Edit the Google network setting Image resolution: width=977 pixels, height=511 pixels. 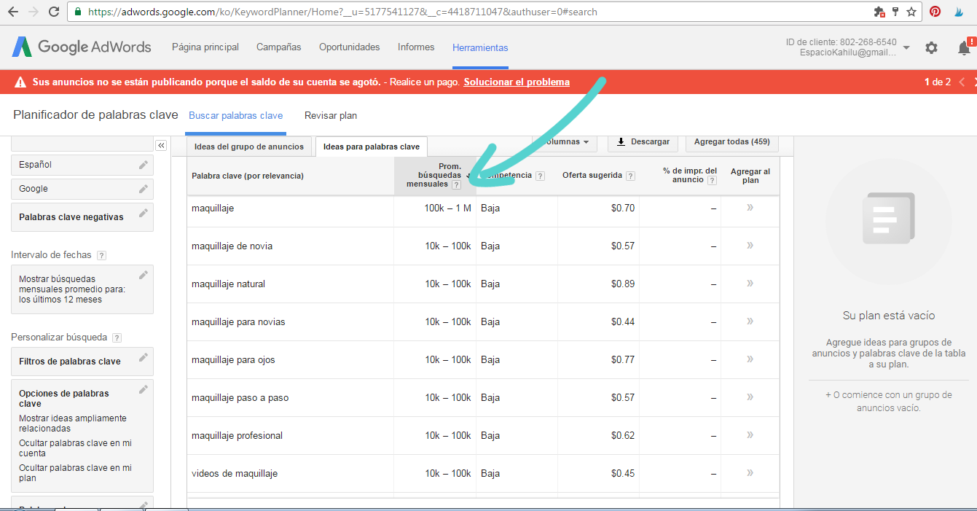pos(144,189)
